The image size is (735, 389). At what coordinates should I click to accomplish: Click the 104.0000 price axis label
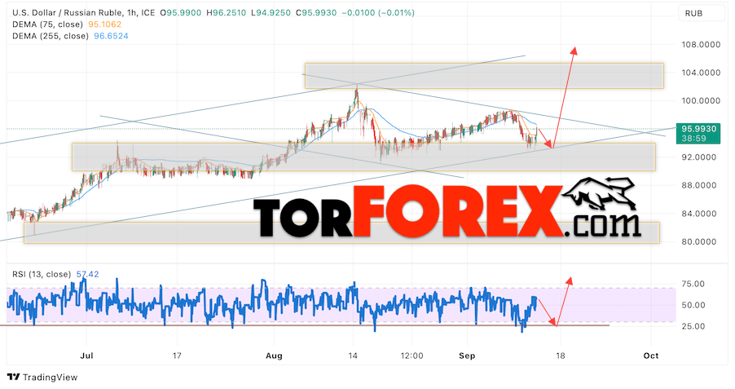pyautogui.click(x=701, y=73)
